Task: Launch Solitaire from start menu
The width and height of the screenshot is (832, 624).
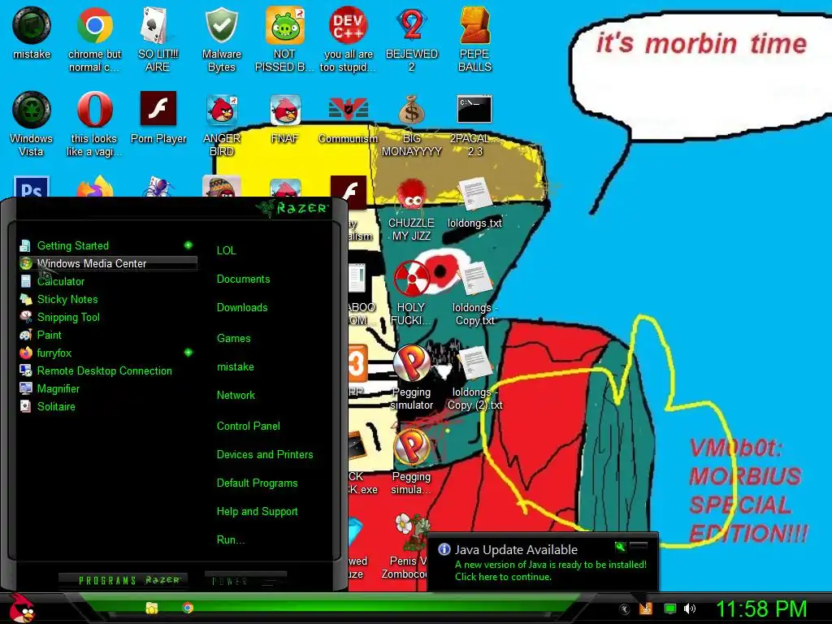Action: pos(108,406)
